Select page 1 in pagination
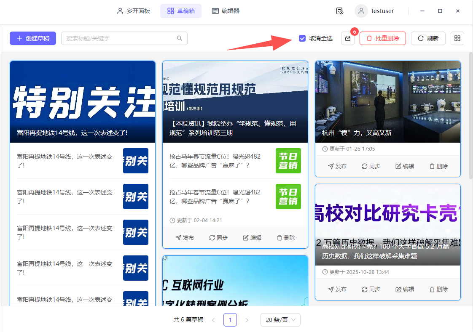Viewport: 473px width, 332px height. tap(230, 320)
